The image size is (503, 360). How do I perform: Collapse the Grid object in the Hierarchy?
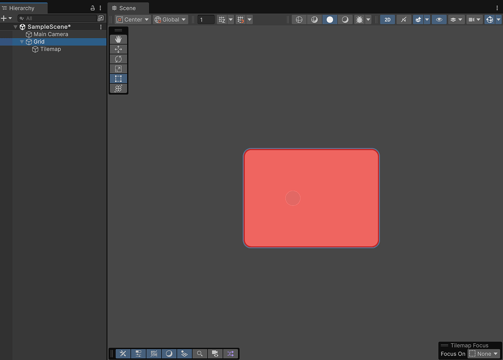pyautogui.click(x=21, y=42)
